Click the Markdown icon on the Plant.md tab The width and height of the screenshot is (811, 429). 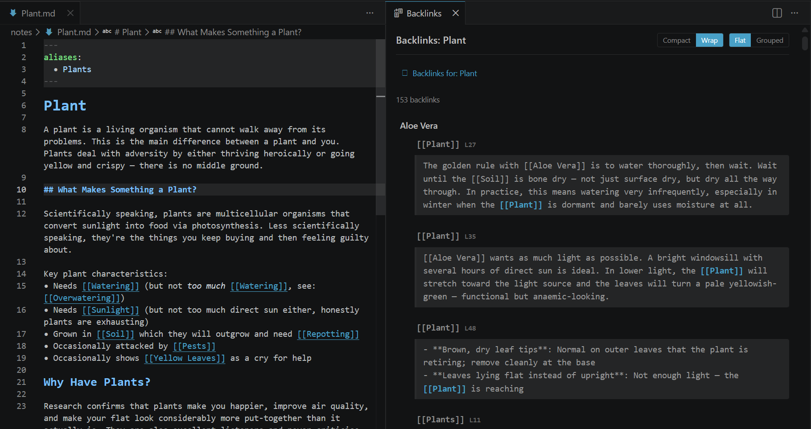(x=12, y=13)
